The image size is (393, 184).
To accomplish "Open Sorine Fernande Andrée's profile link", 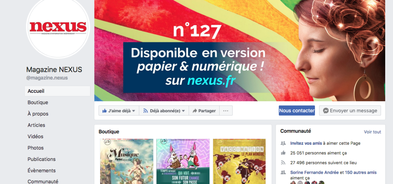I will [314, 172].
